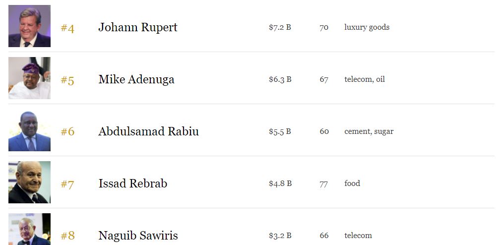Viewport: 498px width, 245px height.
Task: Click the #5 rank number
Action: tap(67, 80)
